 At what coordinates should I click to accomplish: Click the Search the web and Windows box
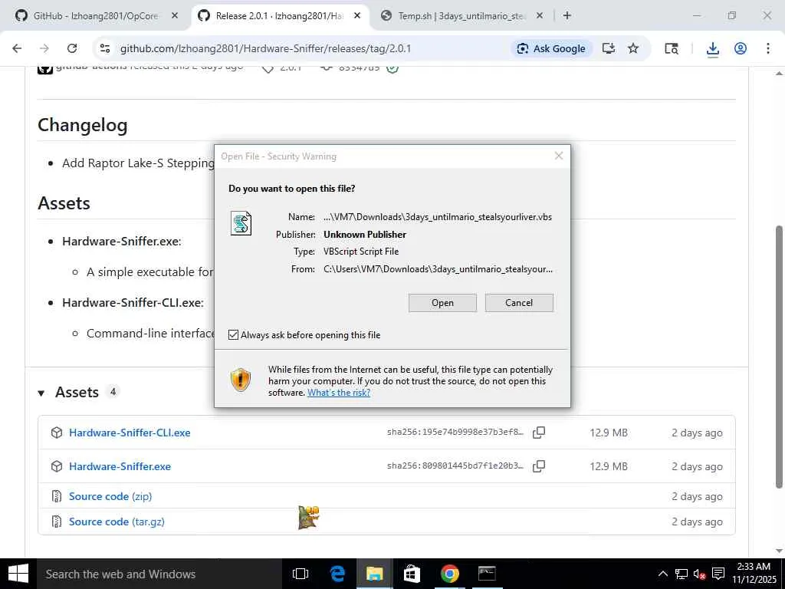point(159,574)
